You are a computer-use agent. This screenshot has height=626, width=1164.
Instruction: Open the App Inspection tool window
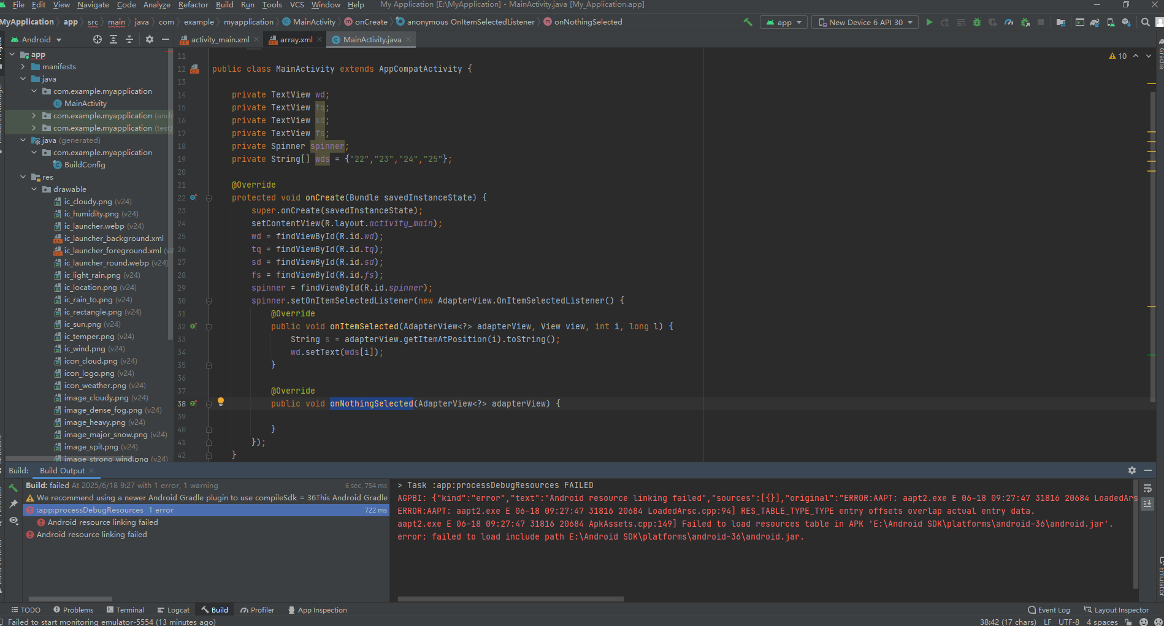[317, 610]
